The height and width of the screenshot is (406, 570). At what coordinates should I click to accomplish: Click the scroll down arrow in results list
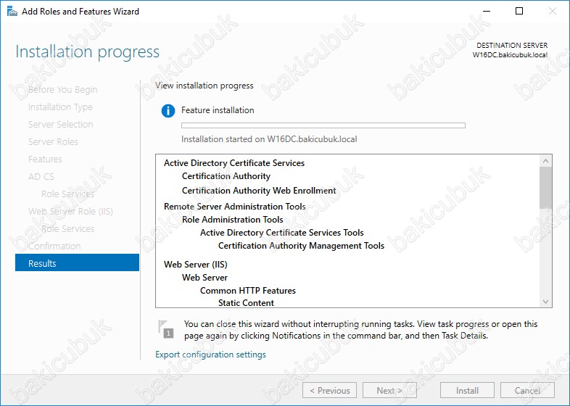[545, 302]
